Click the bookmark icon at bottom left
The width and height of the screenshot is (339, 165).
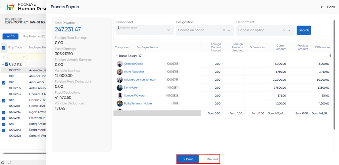click(x=9, y=162)
